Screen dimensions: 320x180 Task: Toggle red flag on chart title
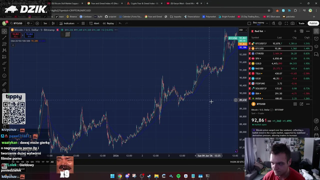pos(58,30)
